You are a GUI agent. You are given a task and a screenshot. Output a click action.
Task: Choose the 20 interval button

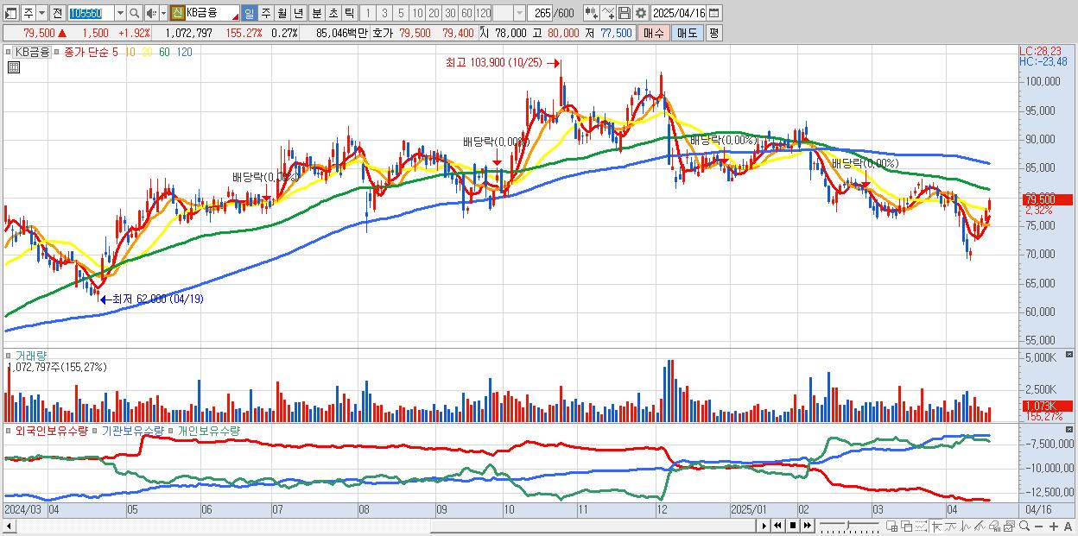click(434, 13)
